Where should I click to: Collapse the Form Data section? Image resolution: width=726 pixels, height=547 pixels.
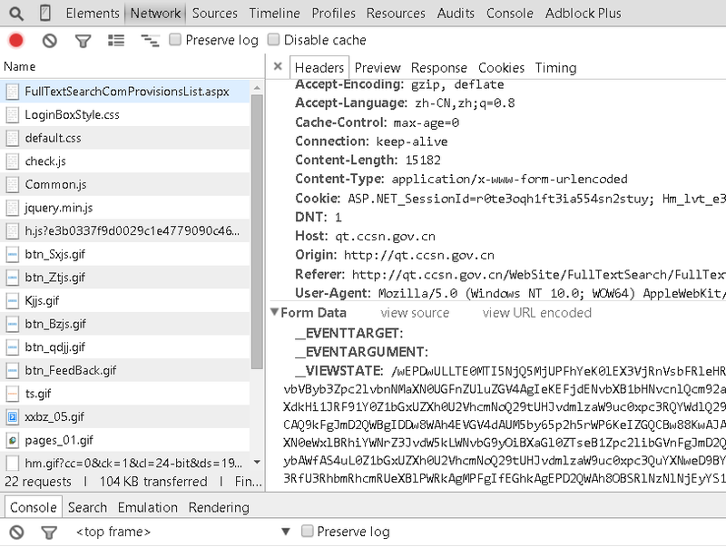(274, 313)
